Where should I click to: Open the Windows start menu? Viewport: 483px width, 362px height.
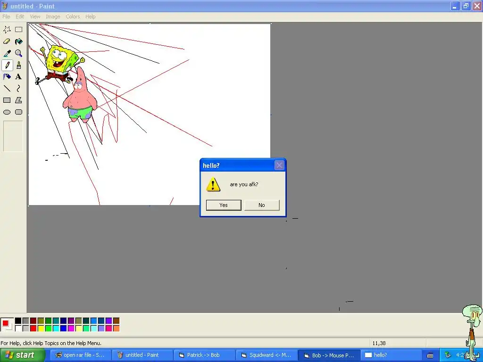tap(23, 355)
